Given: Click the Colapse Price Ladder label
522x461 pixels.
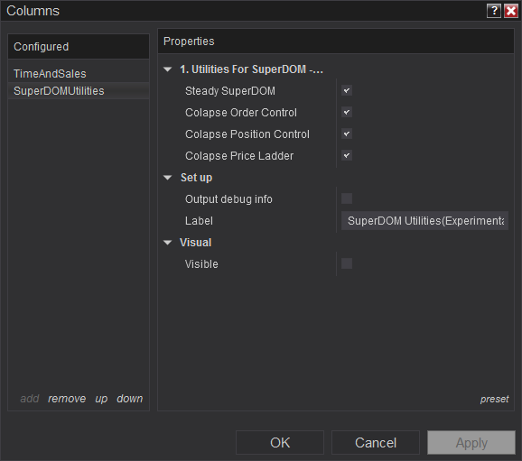Looking at the screenshot, I should point(239,156).
